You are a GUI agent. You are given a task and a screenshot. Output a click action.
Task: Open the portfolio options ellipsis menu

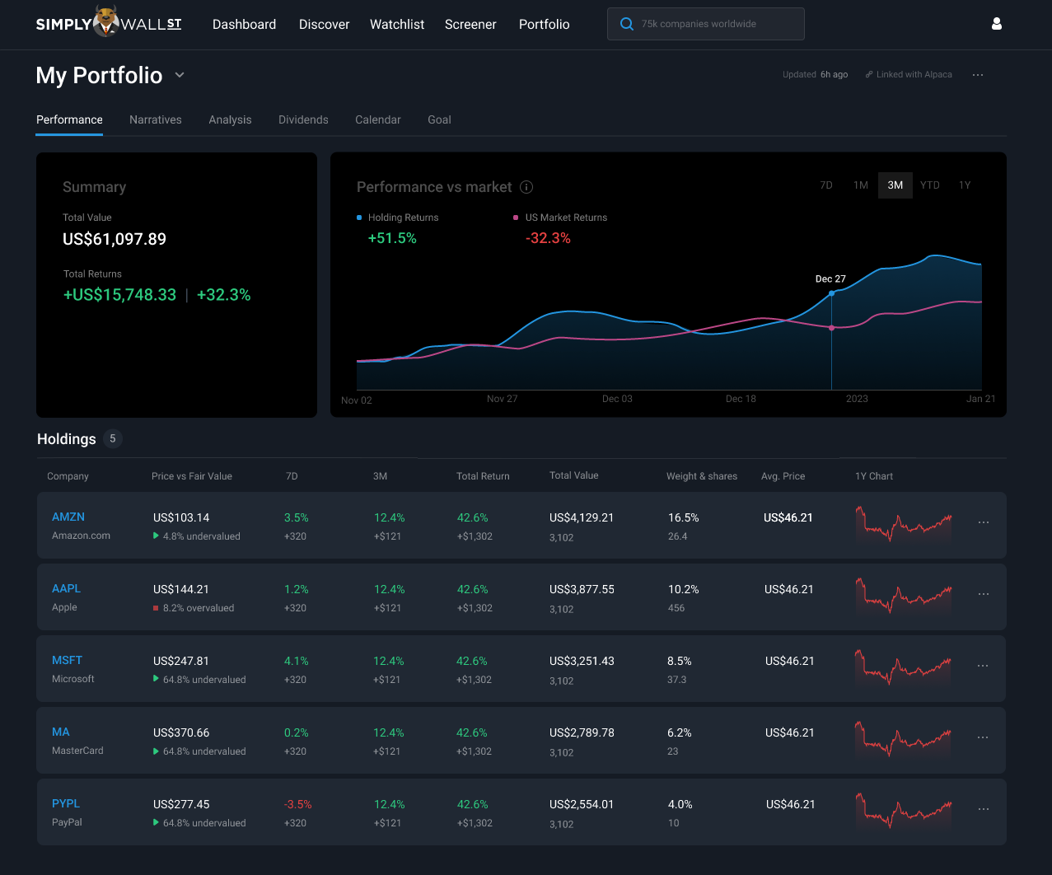978,75
